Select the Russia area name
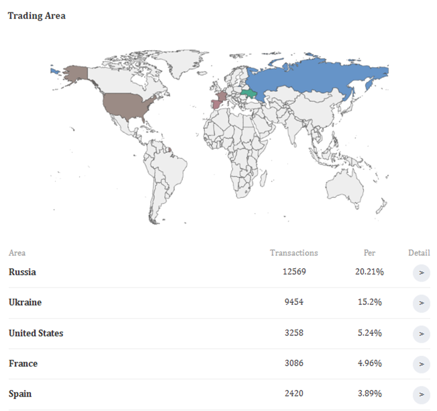The height and width of the screenshot is (411, 437). [x=22, y=272]
